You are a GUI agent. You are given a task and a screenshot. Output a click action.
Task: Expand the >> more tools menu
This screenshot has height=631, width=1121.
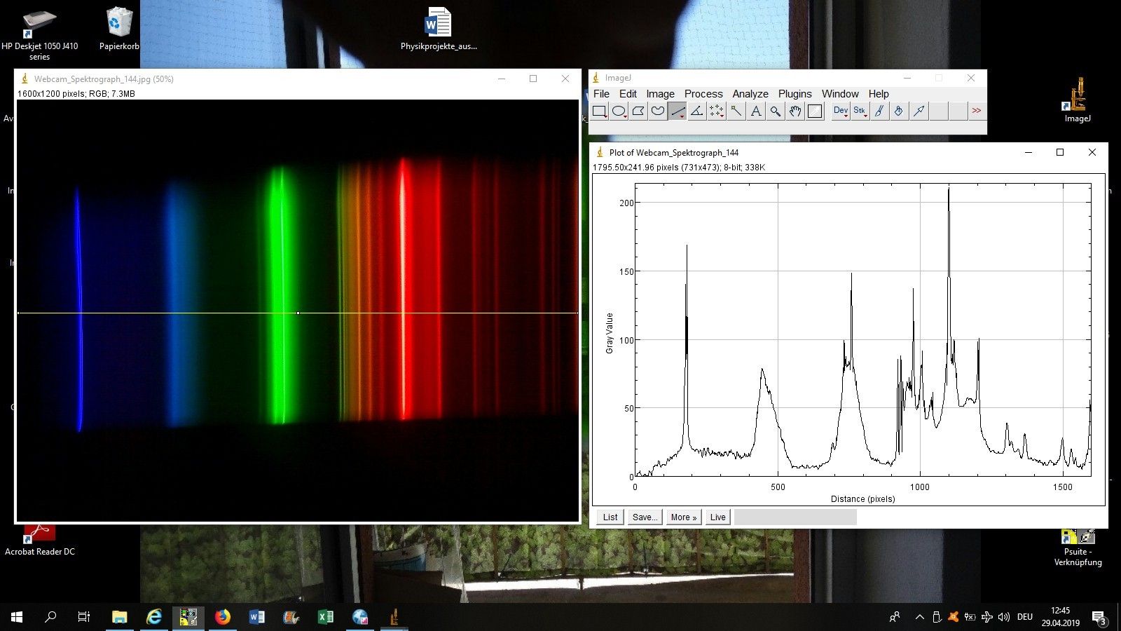point(977,111)
